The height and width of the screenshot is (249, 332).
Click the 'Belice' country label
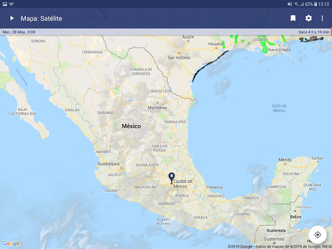coord(296,217)
